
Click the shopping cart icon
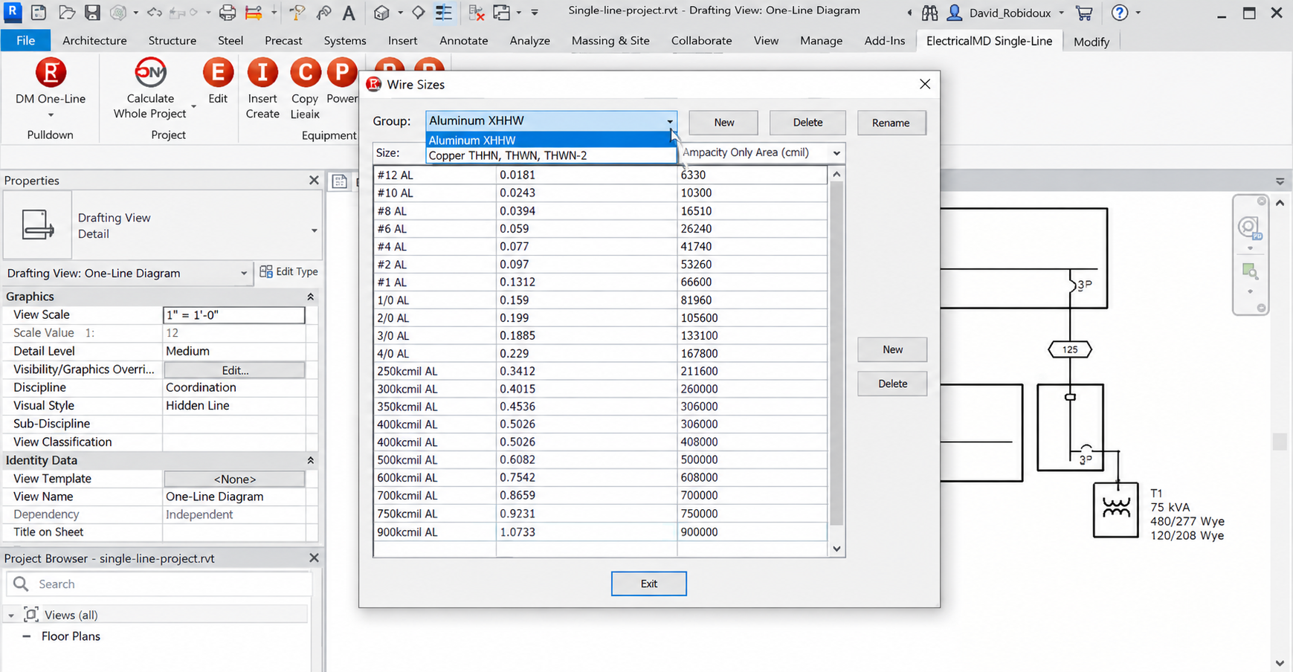pos(1084,13)
